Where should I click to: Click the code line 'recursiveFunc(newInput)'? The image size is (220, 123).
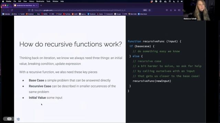click(152, 81)
